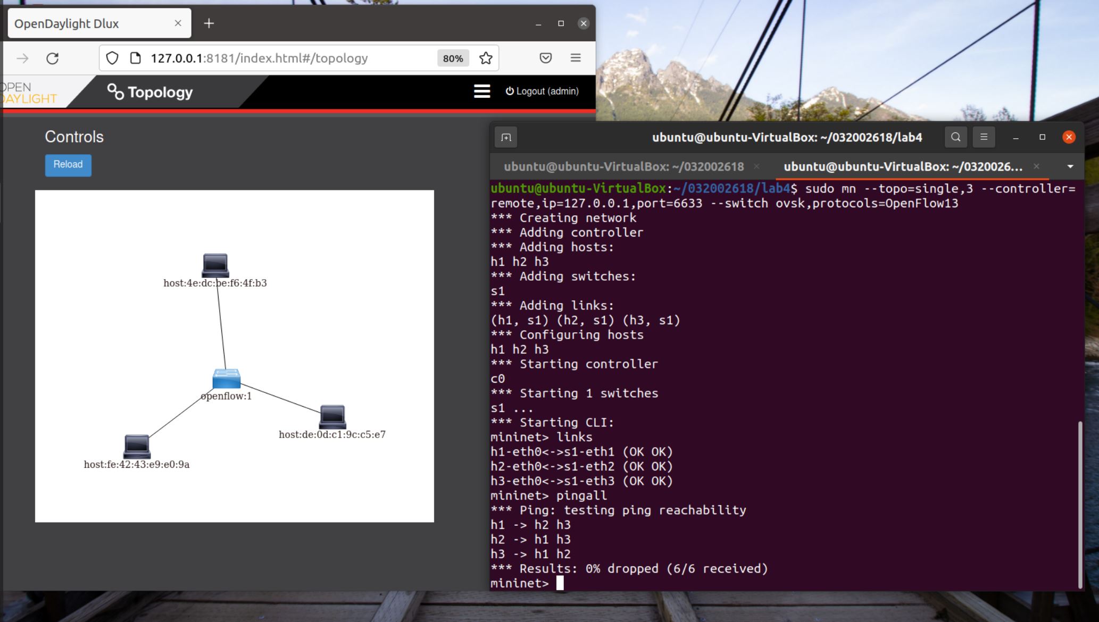Open the terminal hamburger menu

pos(984,137)
